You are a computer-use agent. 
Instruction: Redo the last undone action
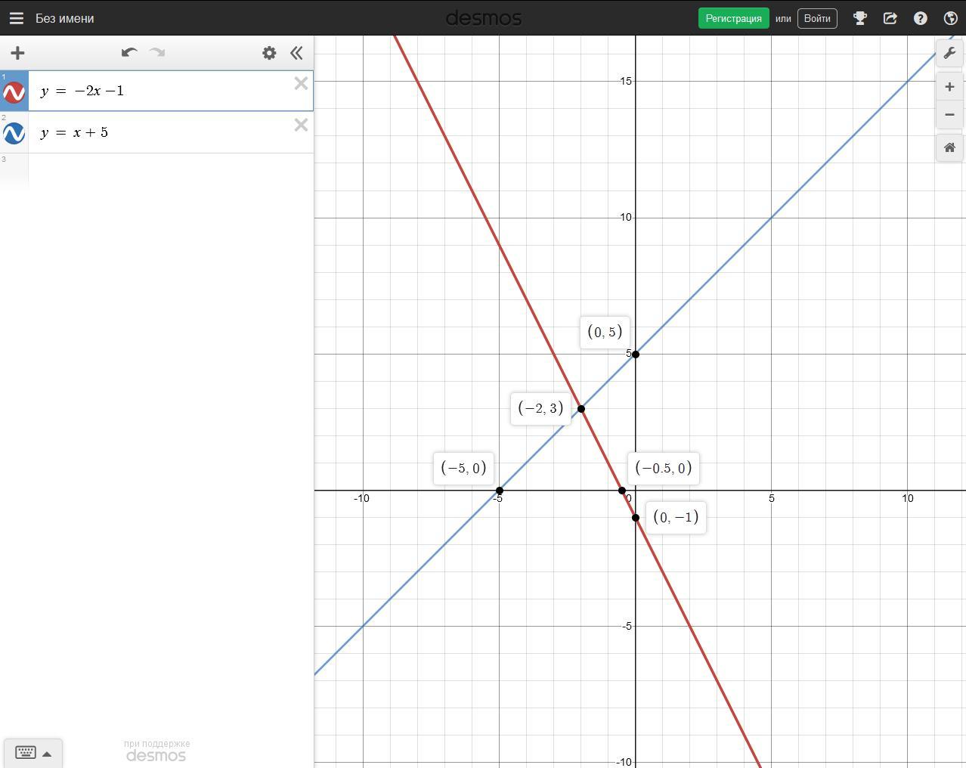coord(157,52)
